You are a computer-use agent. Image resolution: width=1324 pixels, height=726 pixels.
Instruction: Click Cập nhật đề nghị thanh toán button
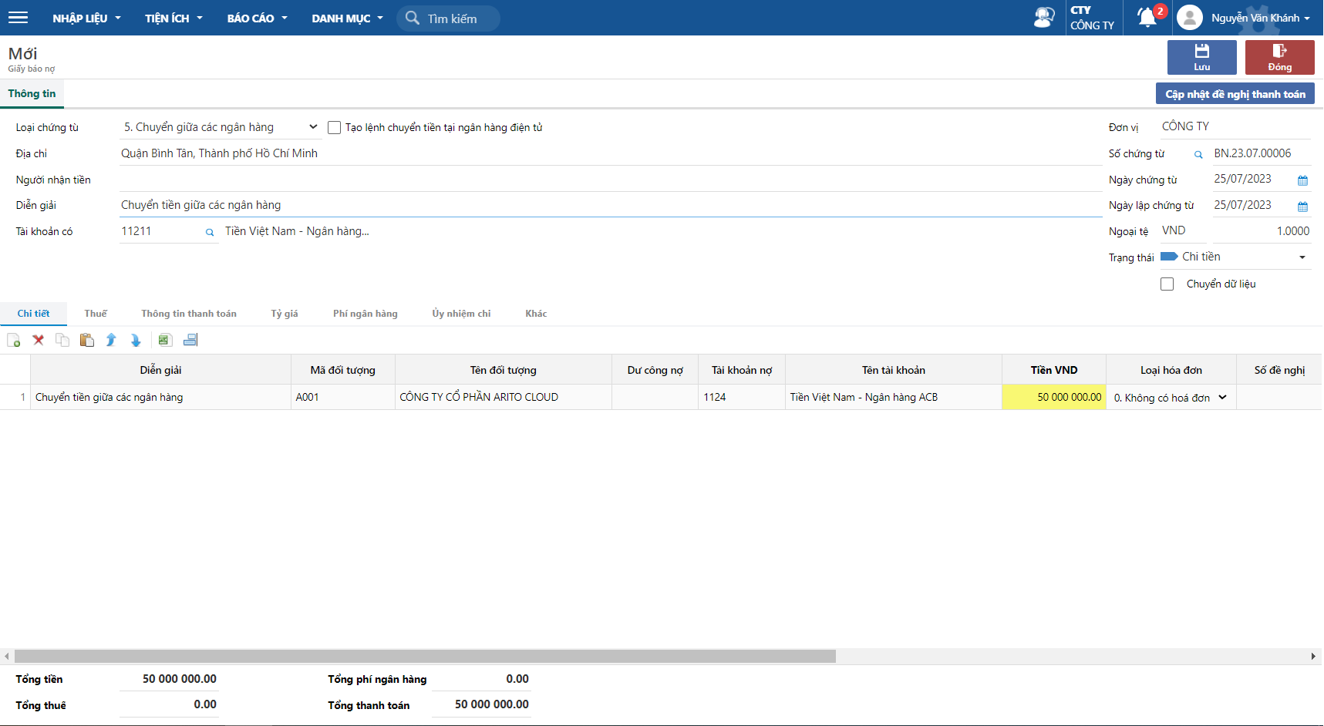pyautogui.click(x=1235, y=94)
